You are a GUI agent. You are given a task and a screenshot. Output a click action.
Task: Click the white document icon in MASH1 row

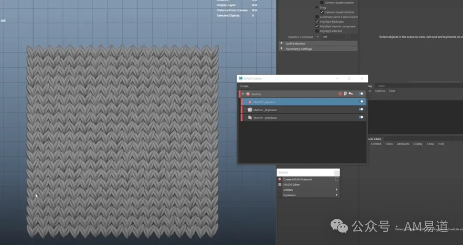tap(345, 94)
